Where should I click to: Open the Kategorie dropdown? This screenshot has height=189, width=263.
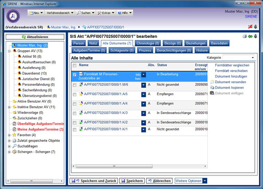pyautogui.click(x=252, y=58)
